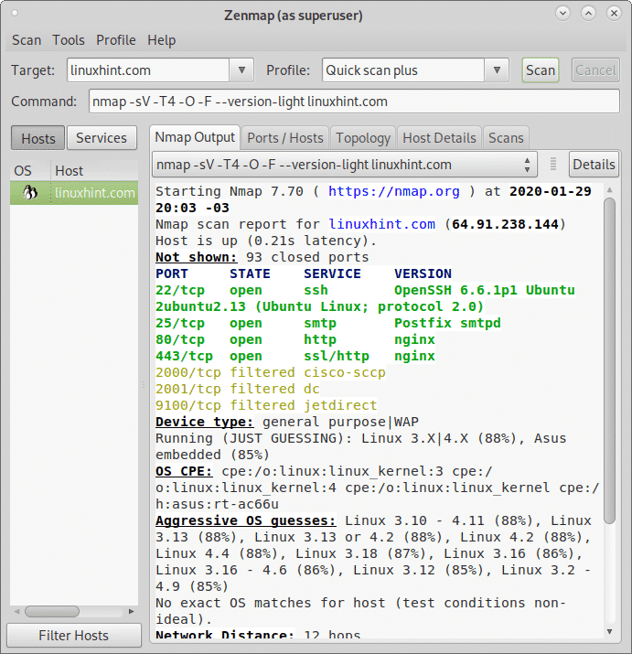Viewport: 632px width, 654px height.
Task: Open the Scan menu
Action: 27,40
